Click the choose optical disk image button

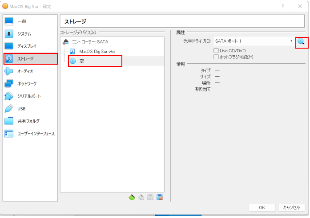pos(301,42)
